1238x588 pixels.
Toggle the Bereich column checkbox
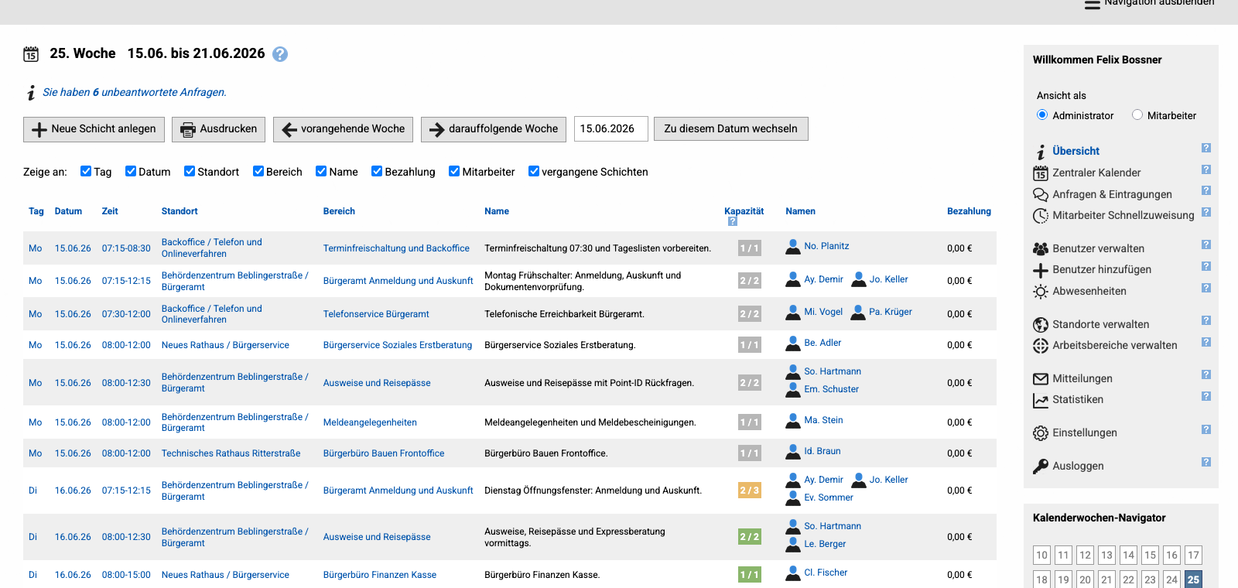[258, 171]
